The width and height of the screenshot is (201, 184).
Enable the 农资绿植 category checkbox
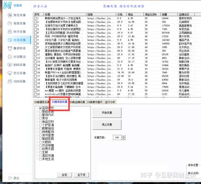pyautogui.click(x=41, y=146)
